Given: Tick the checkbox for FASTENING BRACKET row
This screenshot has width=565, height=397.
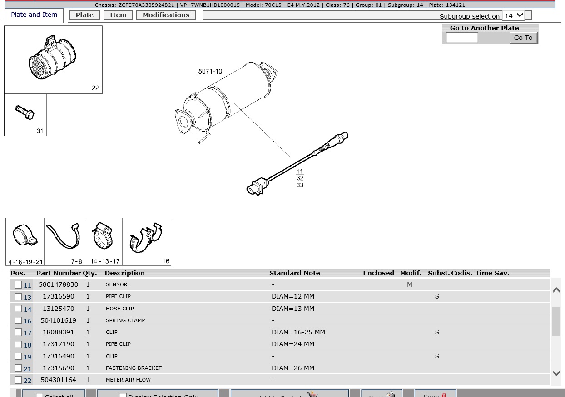Looking at the screenshot, I should [18, 368].
